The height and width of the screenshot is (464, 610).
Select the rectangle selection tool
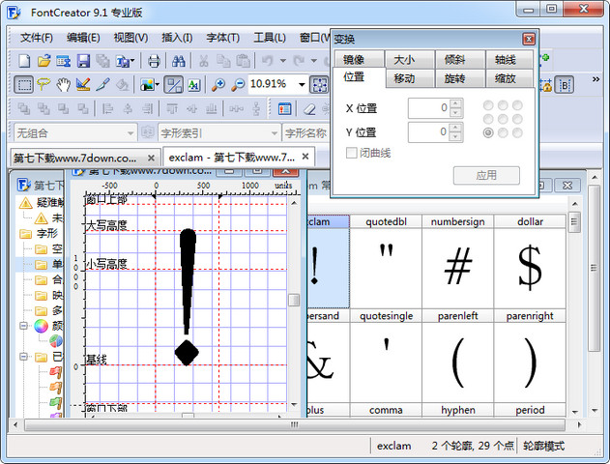click(x=24, y=84)
